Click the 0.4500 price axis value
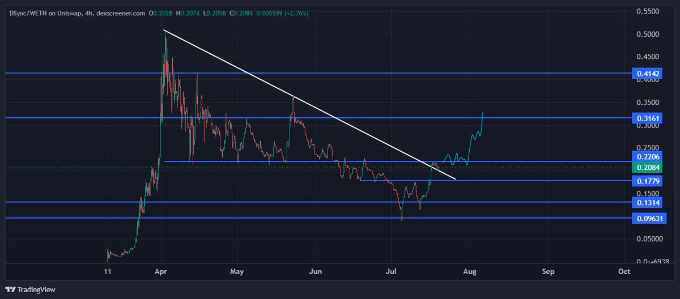This screenshot has height=299, width=680. [648, 57]
